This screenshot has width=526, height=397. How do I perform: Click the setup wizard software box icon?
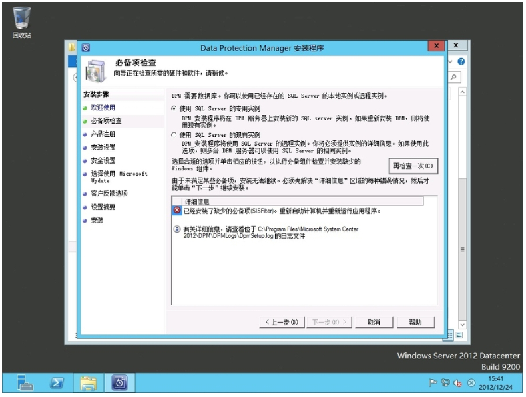click(x=97, y=71)
